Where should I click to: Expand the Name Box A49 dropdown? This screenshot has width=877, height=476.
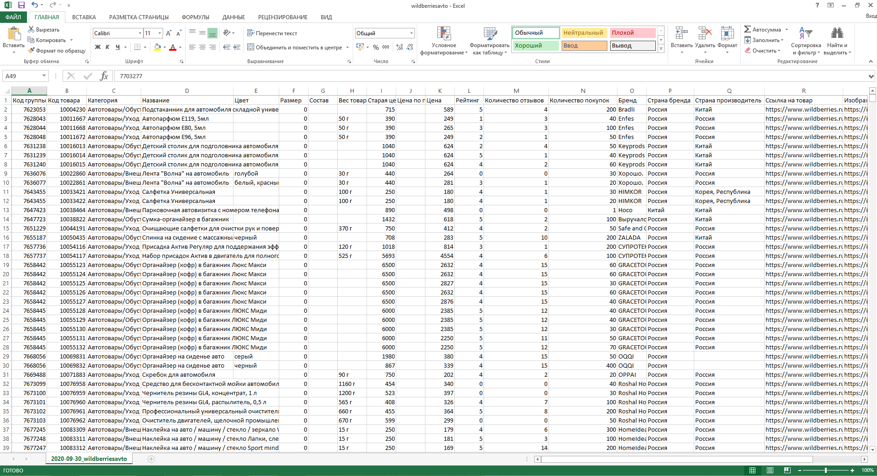click(44, 76)
